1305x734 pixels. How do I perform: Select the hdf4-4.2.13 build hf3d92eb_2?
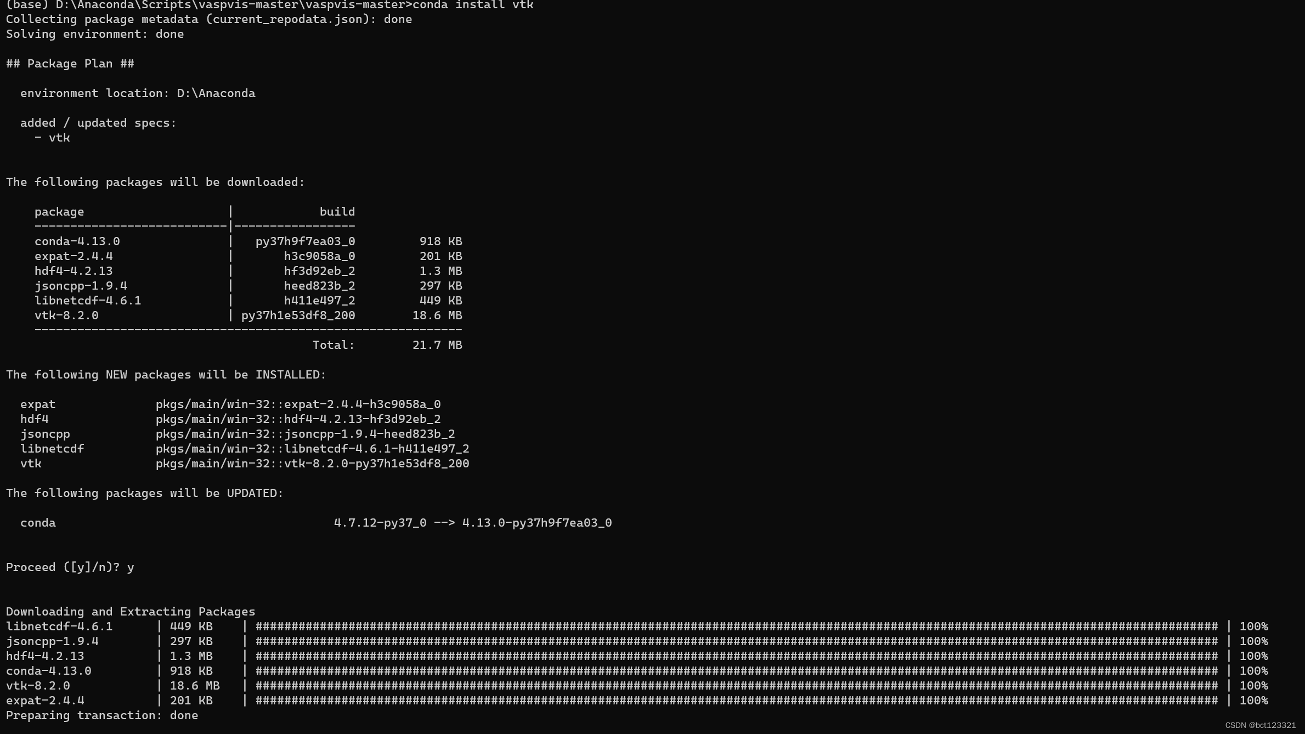click(x=319, y=270)
